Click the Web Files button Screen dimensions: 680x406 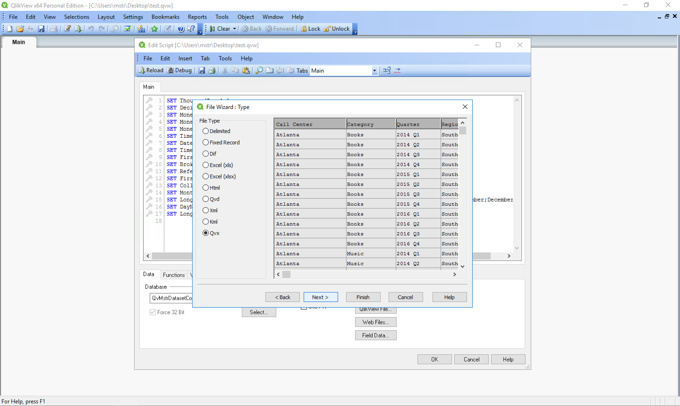(x=375, y=322)
